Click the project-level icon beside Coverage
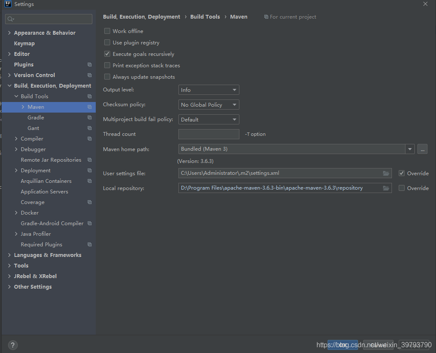The width and height of the screenshot is (436, 353). pos(89,202)
